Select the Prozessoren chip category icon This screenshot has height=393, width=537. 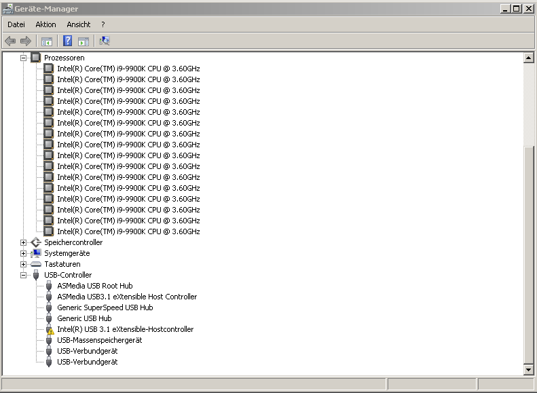pyautogui.click(x=36, y=58)
